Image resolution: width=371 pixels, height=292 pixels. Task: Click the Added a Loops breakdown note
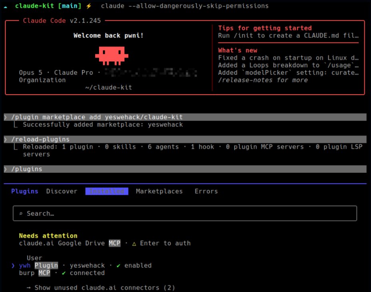click(288, 65)
